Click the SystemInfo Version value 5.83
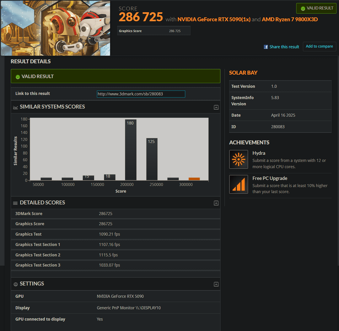 point(275,98)
